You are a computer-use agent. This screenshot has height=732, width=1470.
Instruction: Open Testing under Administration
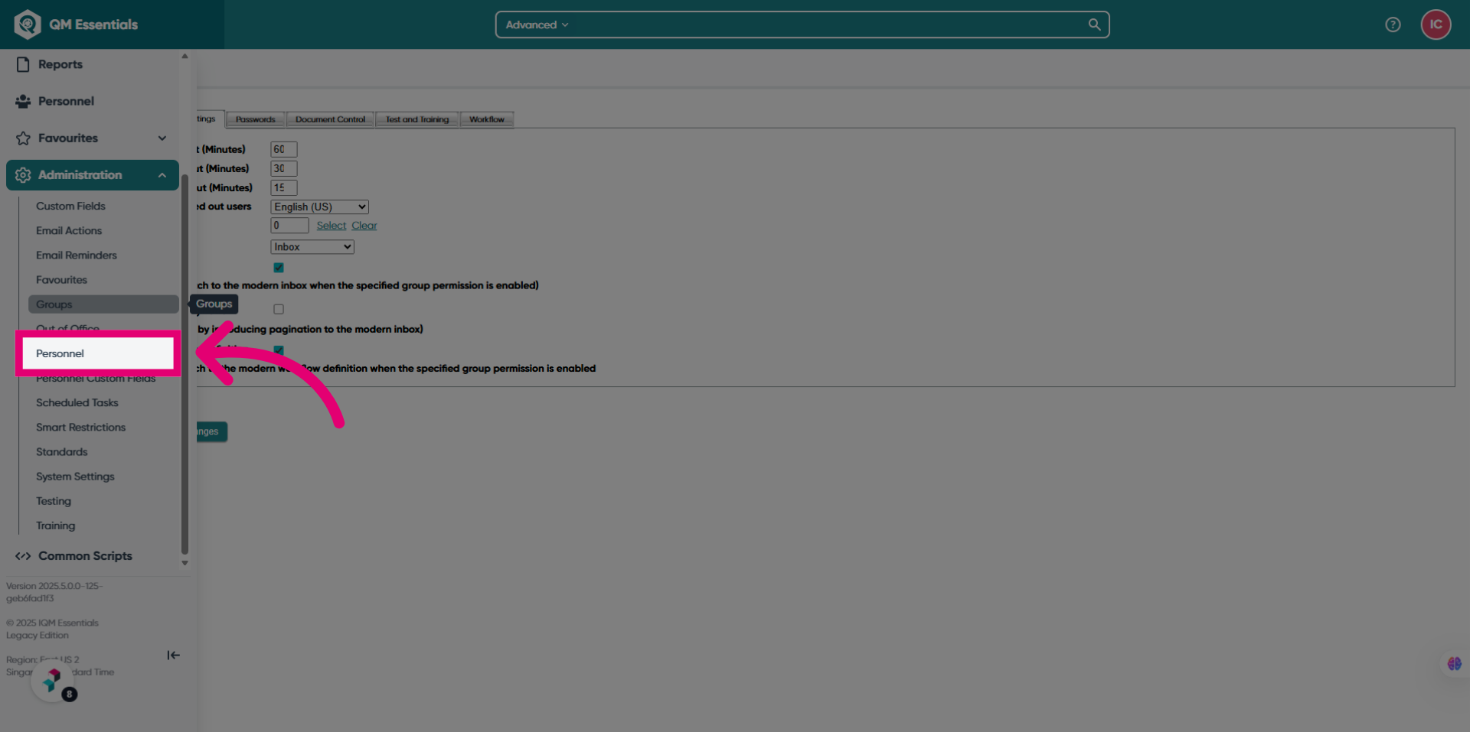[x=54, y=501]
